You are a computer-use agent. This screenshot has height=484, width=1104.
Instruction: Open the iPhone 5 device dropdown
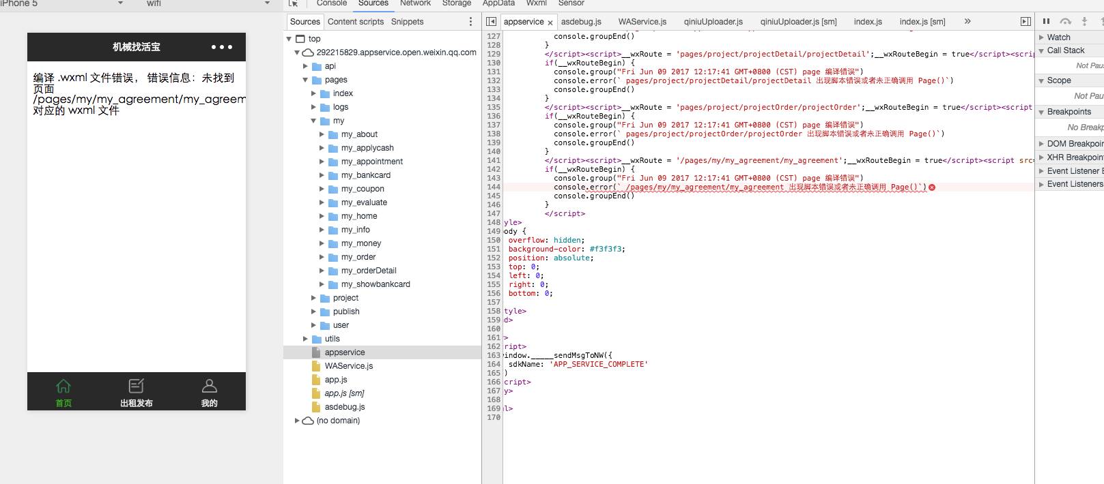(62, 3)
